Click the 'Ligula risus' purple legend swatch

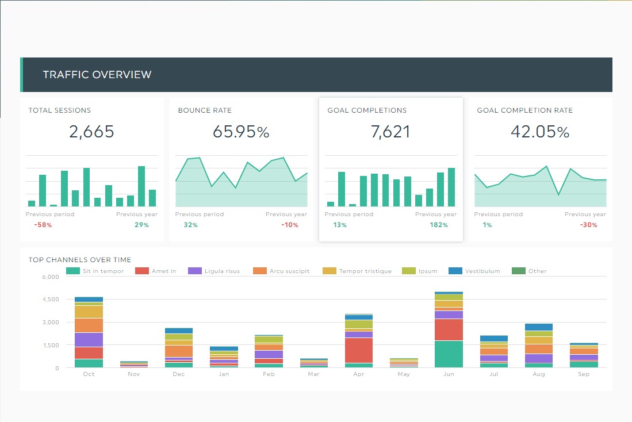(x=195, y=271)
